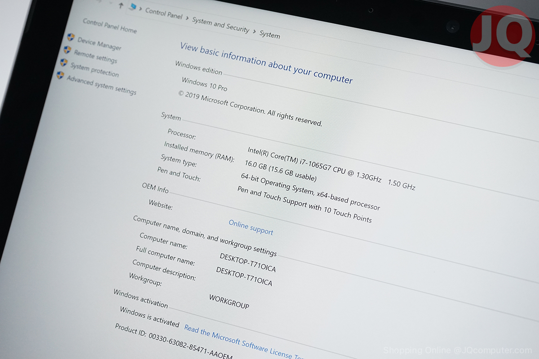Click the "Installed memory (RAM):" label
The height and width of the screenshot is (359, 539).
(199, 152)
